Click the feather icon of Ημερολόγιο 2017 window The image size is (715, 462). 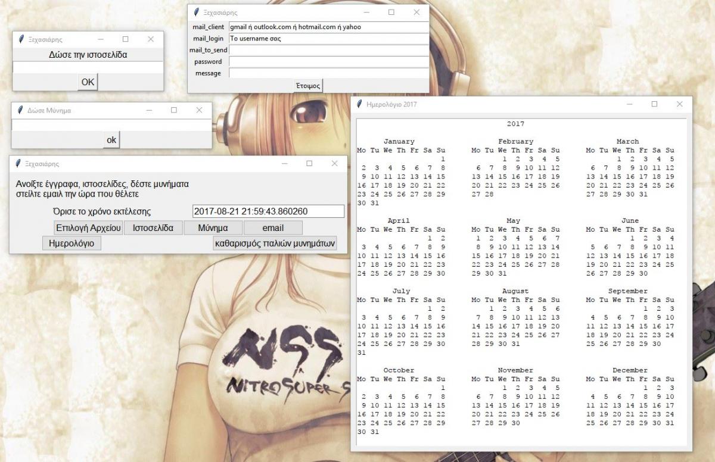pos(359,104)
